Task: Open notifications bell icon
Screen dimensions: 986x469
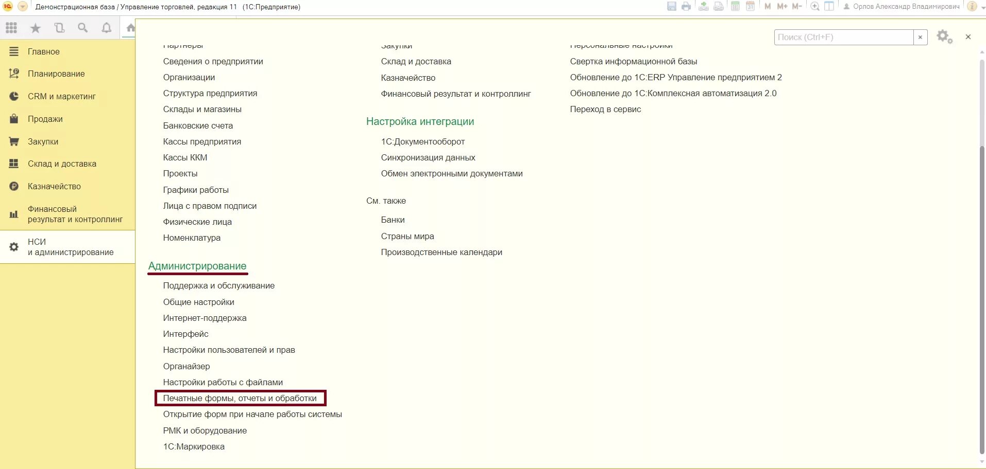Action: (x=107, y=28)
